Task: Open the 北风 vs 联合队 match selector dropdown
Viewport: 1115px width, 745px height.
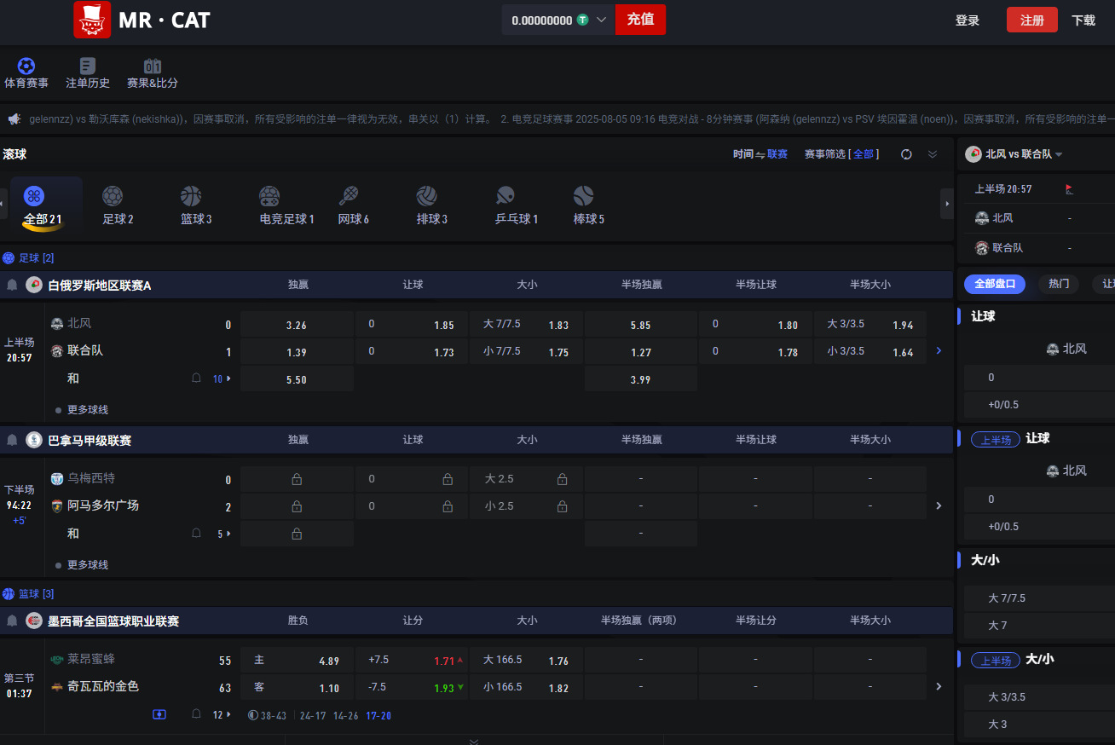Action: point(1059,154)
